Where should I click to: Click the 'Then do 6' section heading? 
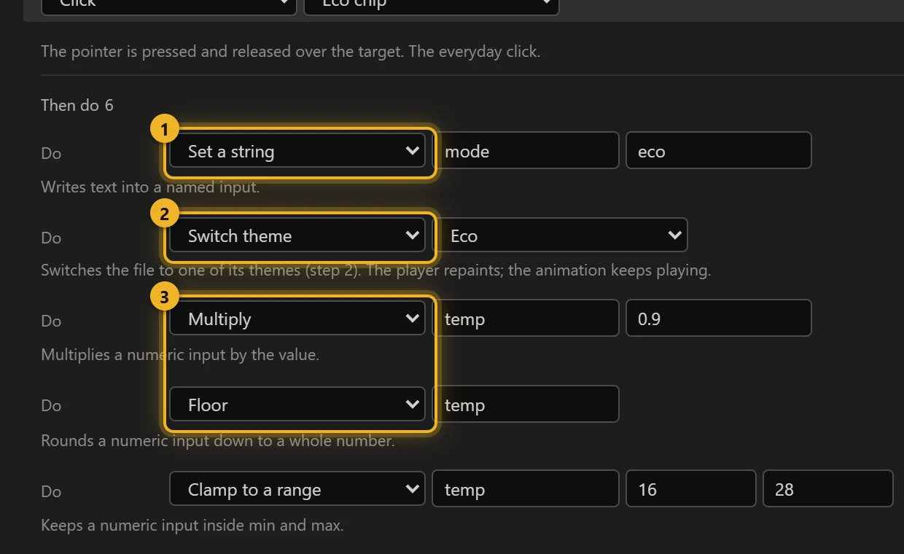[x=77, y=105]
